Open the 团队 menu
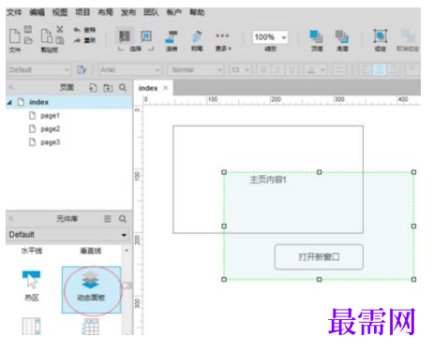The height and width of the screenshot is (351, 433). (x=151, y=12)
